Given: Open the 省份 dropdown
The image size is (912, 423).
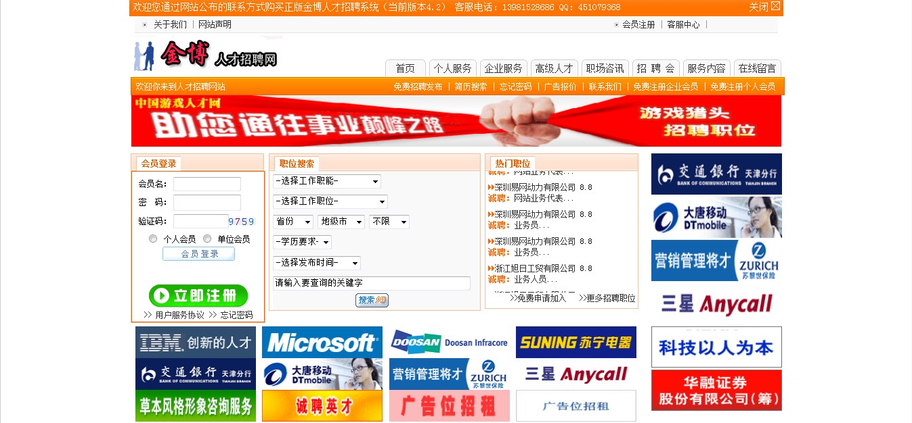Looking at the screenshot, I should pyautogui.click(x=293, y=222).
